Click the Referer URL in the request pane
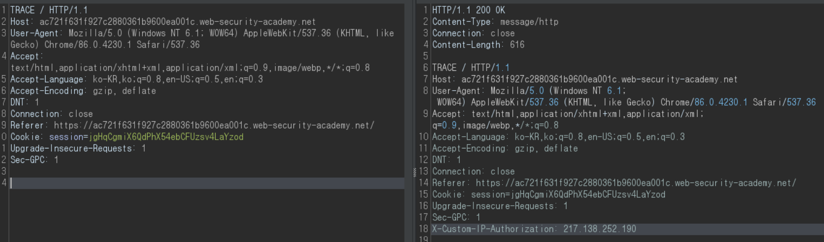The width and height of the screenshot is (824, 242). point(214,126)
